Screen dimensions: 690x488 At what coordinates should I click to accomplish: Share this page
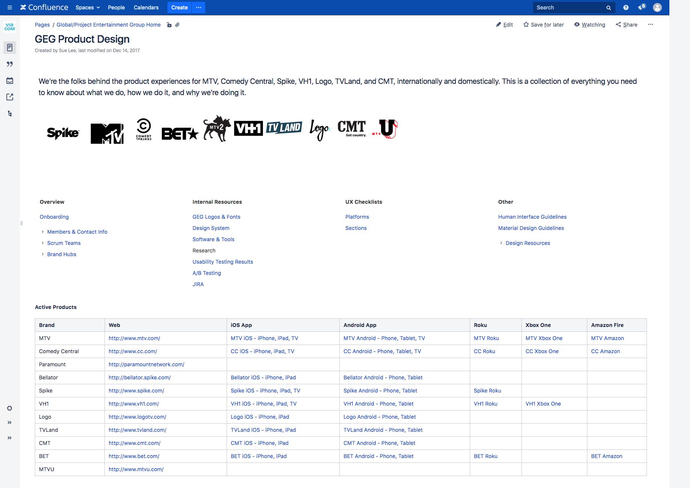click(626, 25)
